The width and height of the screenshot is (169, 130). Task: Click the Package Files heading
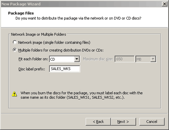pos(21,13)
